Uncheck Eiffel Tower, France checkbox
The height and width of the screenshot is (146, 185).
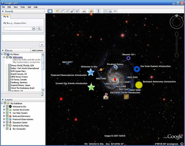pyautogui.click(x=9, y=76)
